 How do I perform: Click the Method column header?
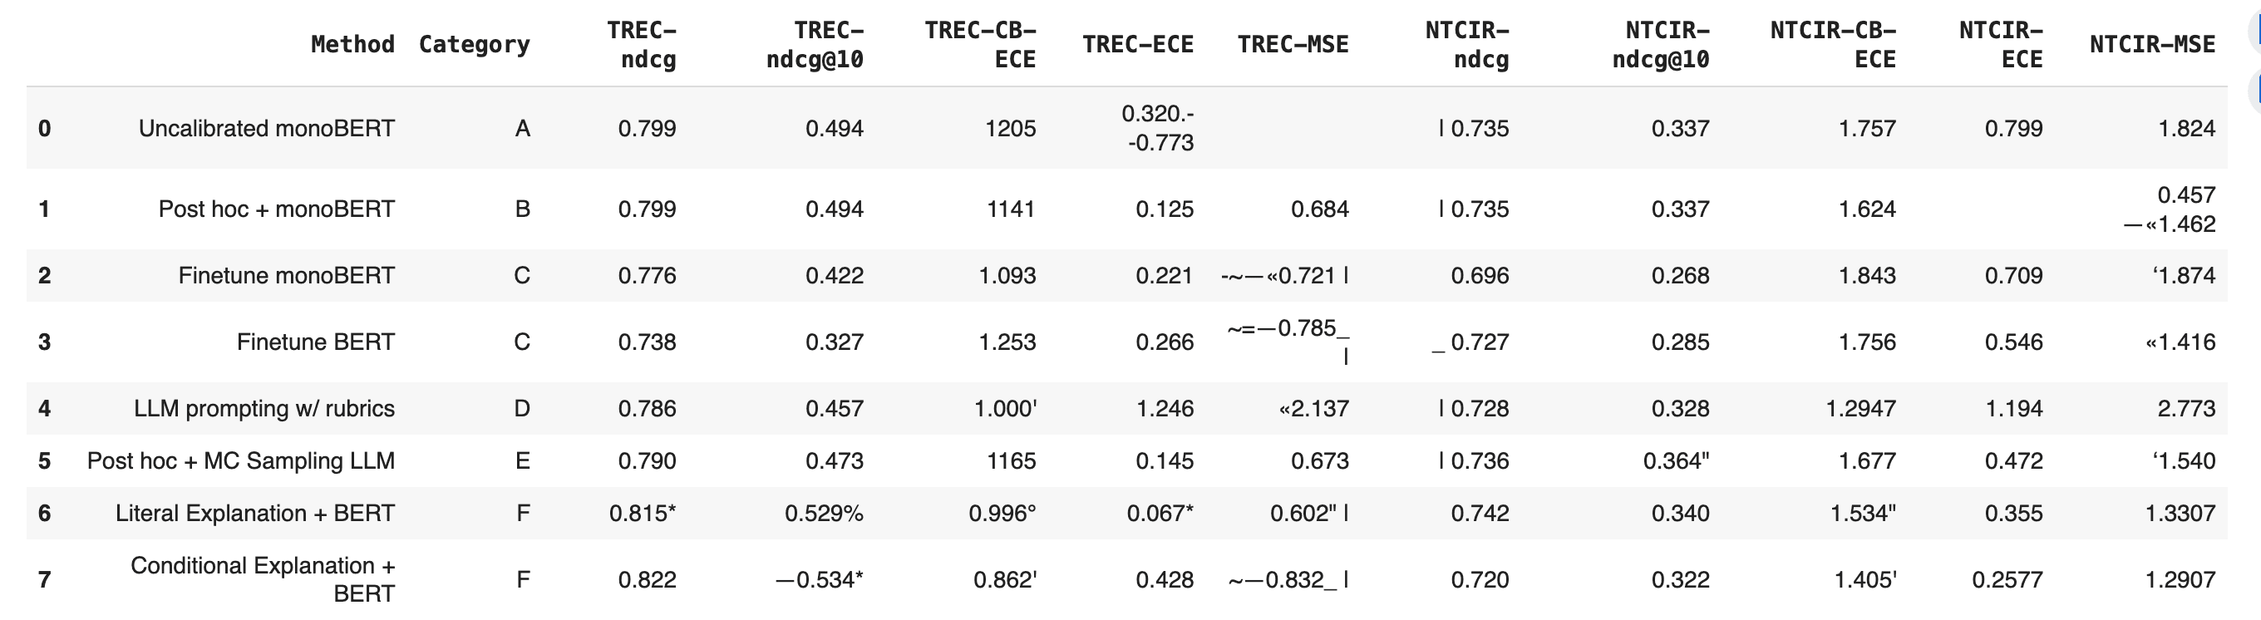(x=352, y=44)
